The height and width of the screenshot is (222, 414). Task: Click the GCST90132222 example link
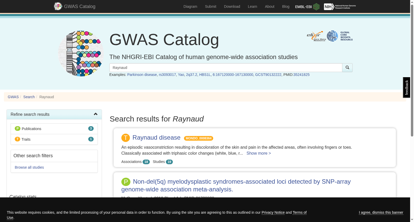268,75
